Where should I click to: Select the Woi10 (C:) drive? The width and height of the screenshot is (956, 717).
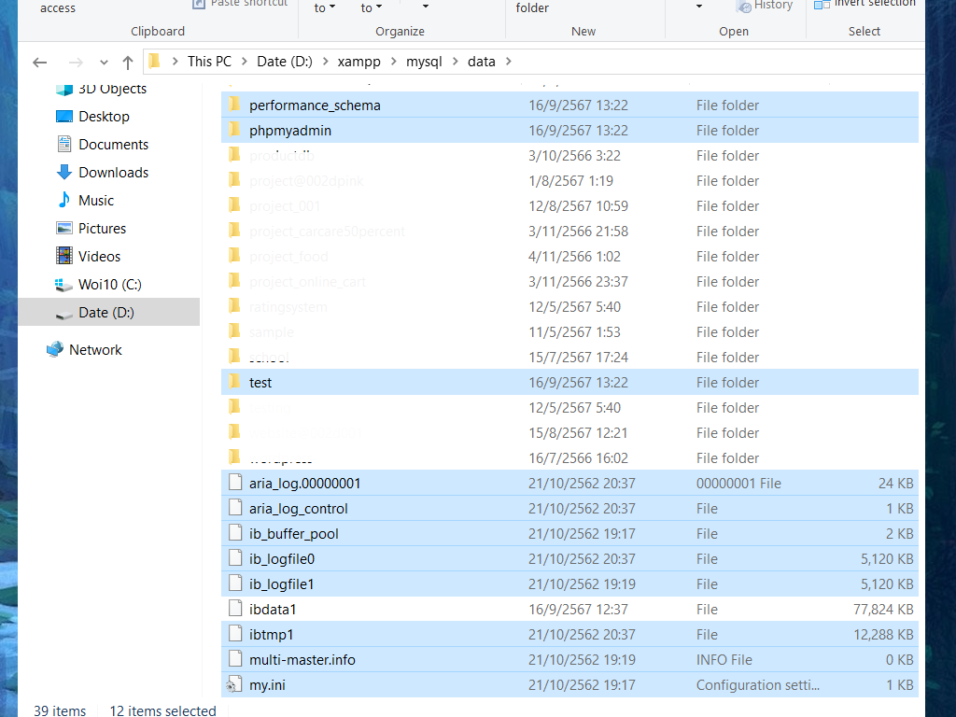[109, 285]
